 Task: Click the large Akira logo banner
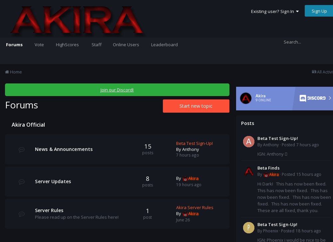[x=77, y=21]
